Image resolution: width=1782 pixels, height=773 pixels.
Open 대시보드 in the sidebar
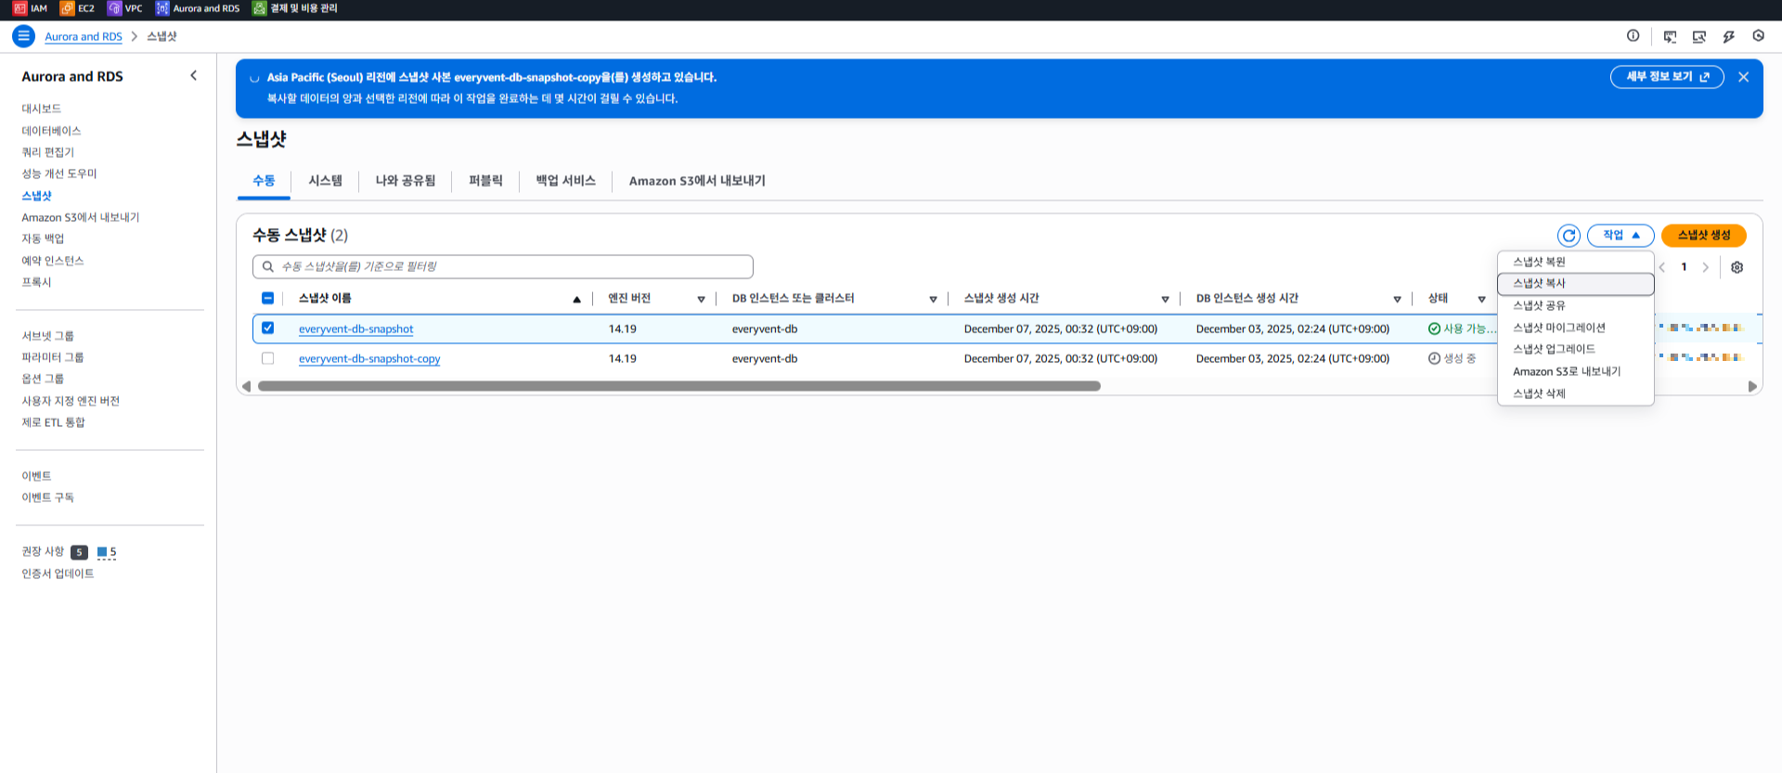click(42, 109)
